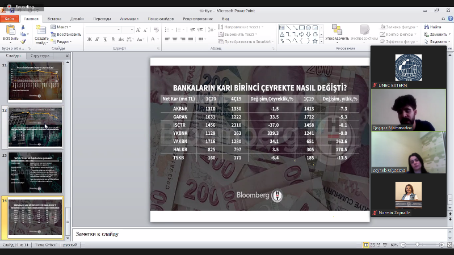Decrease list indent level icon

tap(193, 29)
